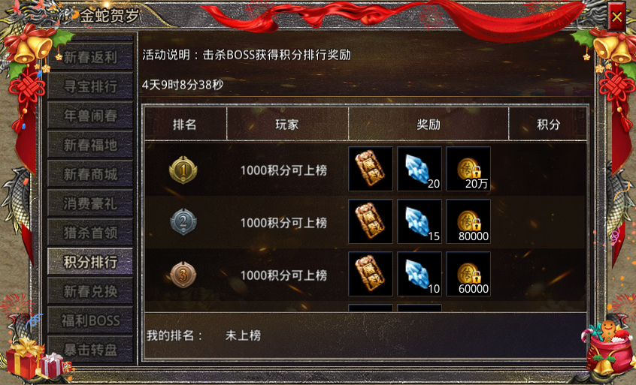Image resolution: width=636 pixels, height=385 pixels.
Task: Click third place scroll reward icon
Action: tap(371, 274)
